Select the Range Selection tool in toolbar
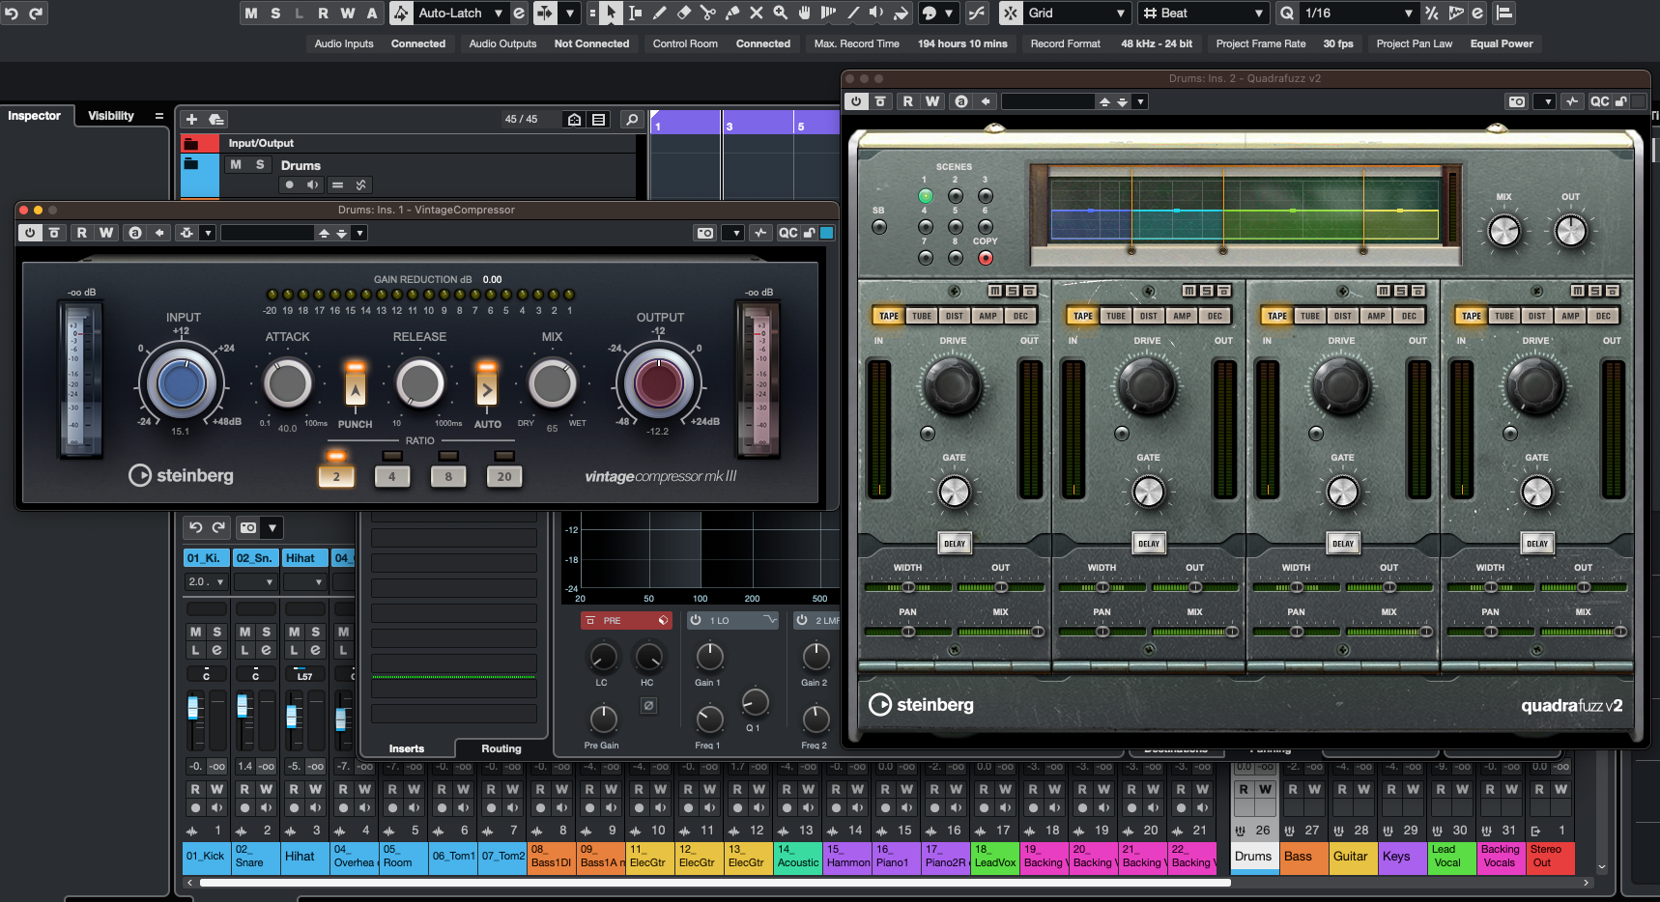 tap(635, 13)
